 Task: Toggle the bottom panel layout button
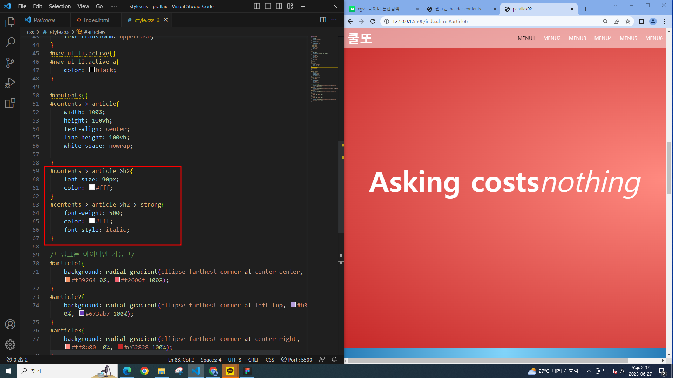pos(268,6)
